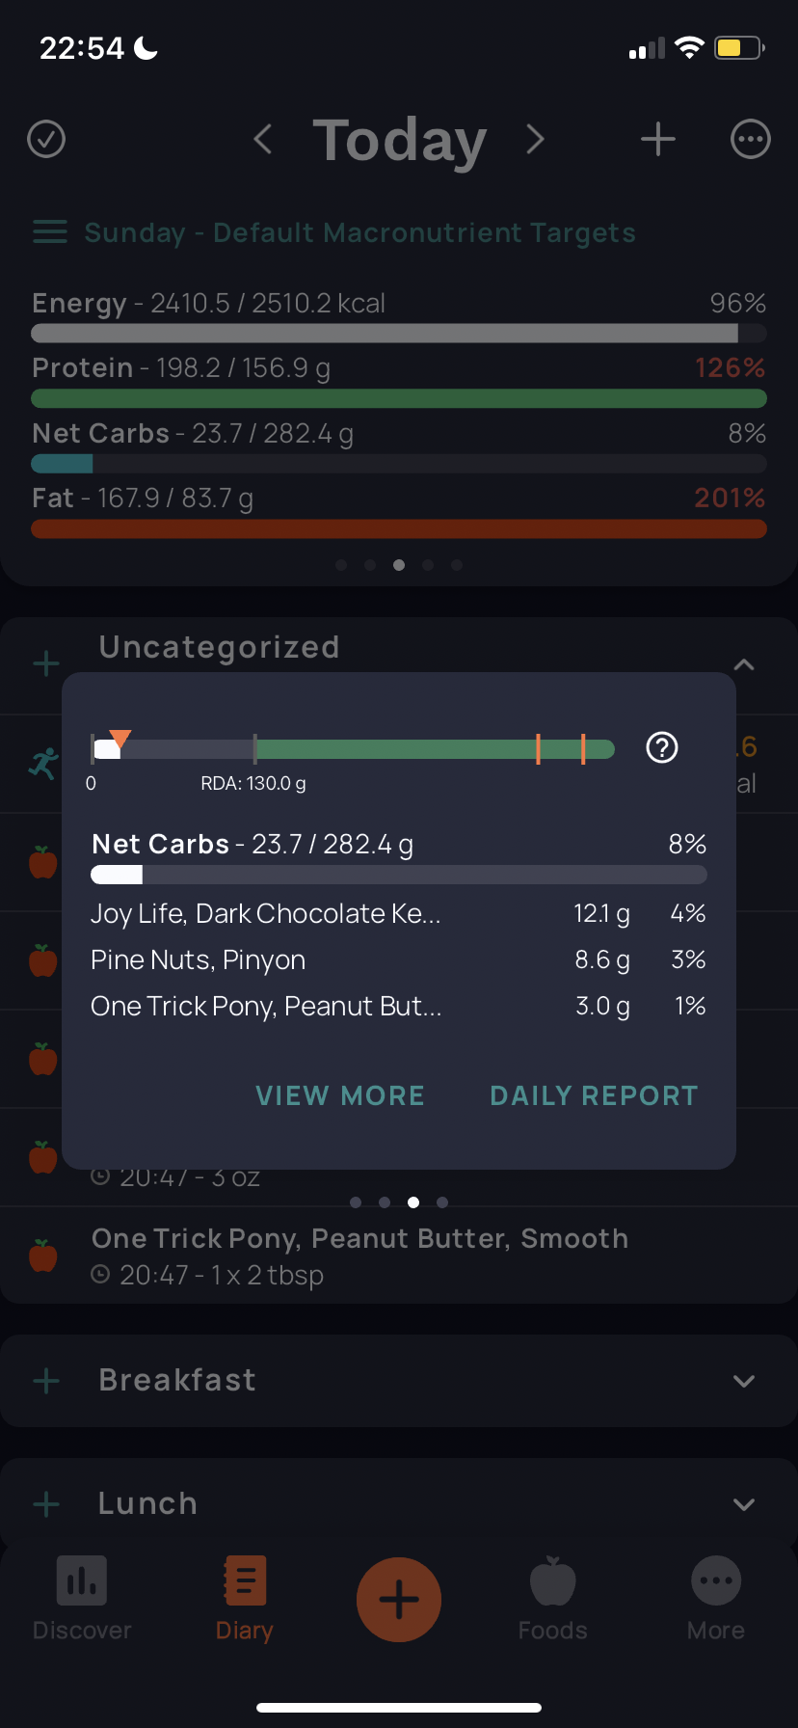Go to next day arrow
The width and height of the screenshot is (798, 1728).
(536, 139)
